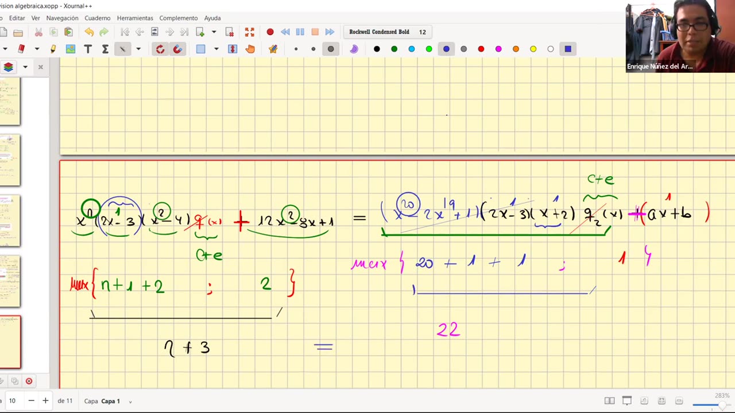Jump to the last page
This screenshot has height=413, width=735.
coord(184,32)
